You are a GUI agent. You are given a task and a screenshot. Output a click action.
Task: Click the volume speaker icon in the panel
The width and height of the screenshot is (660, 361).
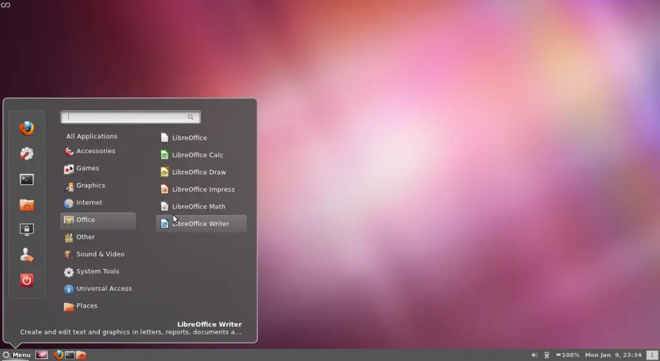[534, 355]
